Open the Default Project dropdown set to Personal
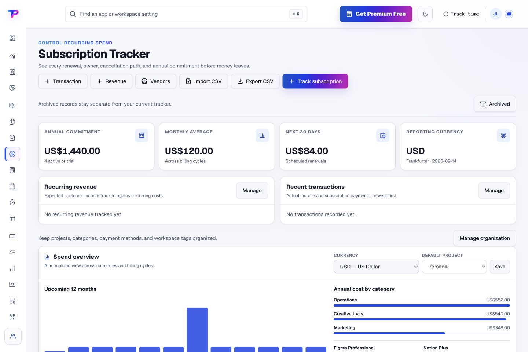This screenshot has width=528, height=352. click(x=454, y=267)
